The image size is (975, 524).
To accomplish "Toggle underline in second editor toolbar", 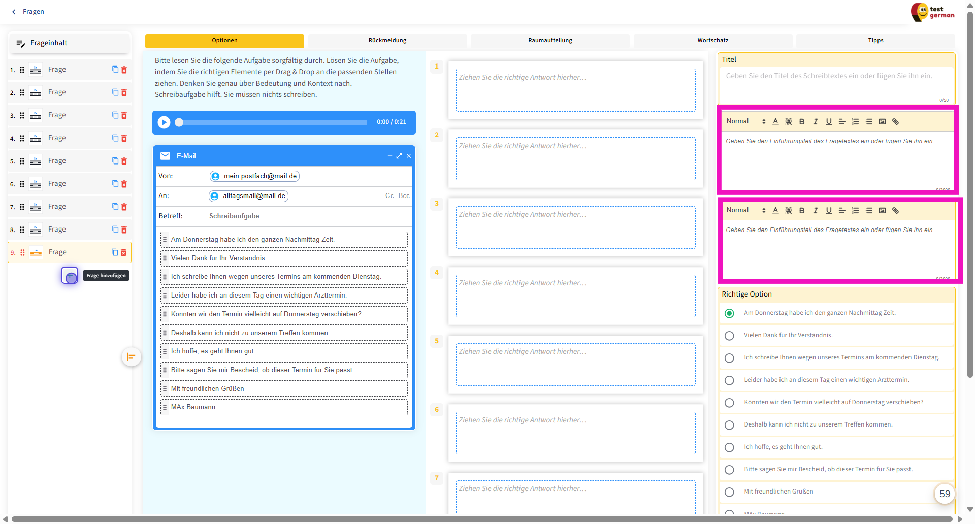I will click(x=829, y=211).
